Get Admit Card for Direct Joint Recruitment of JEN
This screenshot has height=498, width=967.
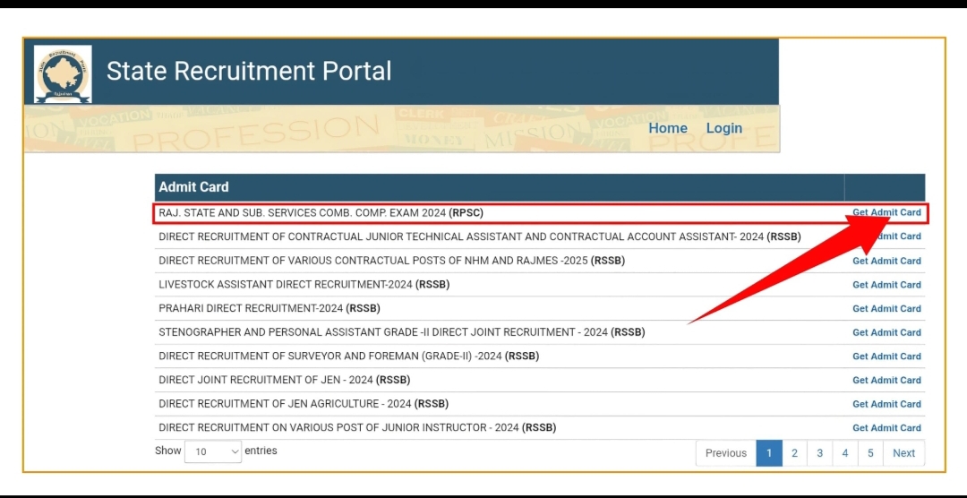886,380
